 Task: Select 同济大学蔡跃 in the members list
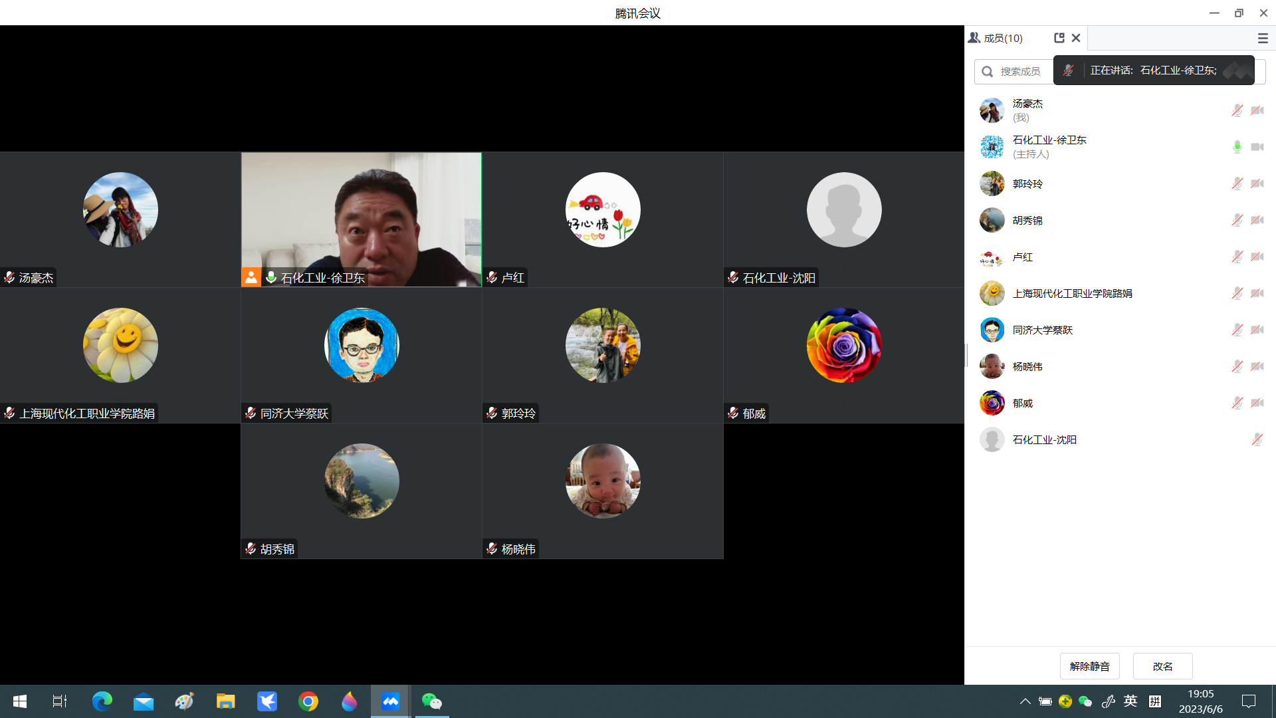[x=1042, y=330]
